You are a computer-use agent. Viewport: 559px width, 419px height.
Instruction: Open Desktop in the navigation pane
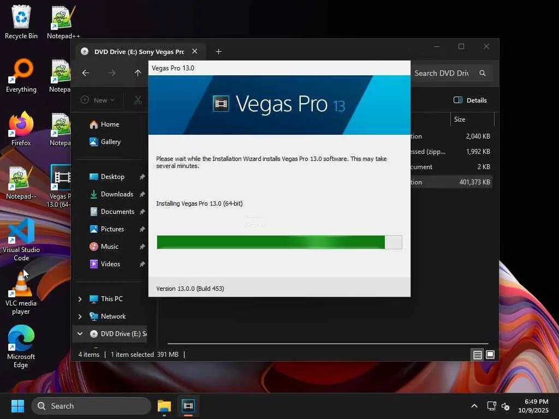[112, 177]
